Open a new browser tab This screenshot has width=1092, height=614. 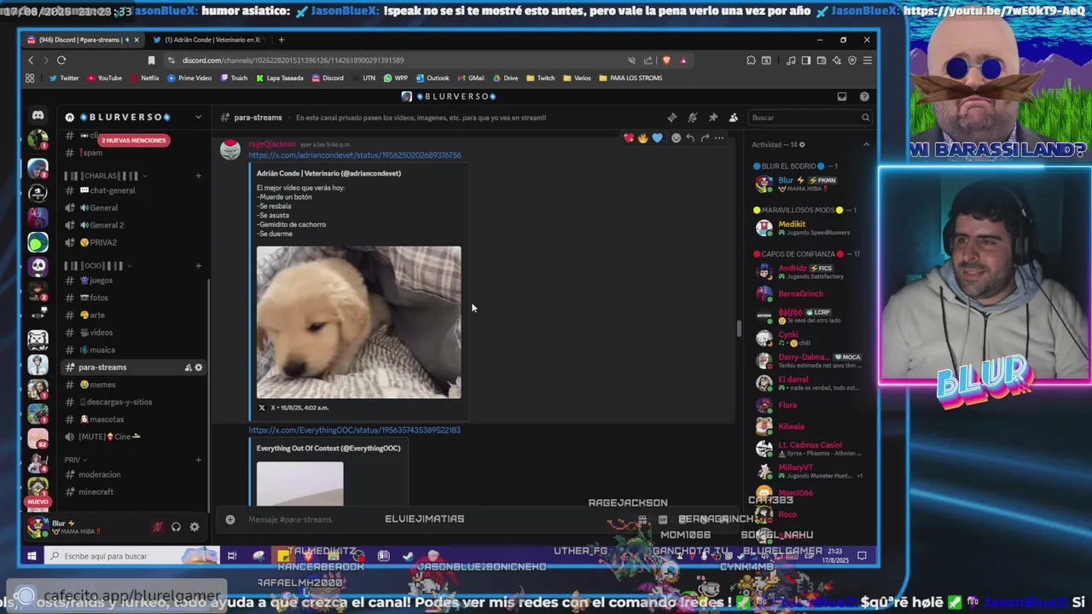pos(282,40)
